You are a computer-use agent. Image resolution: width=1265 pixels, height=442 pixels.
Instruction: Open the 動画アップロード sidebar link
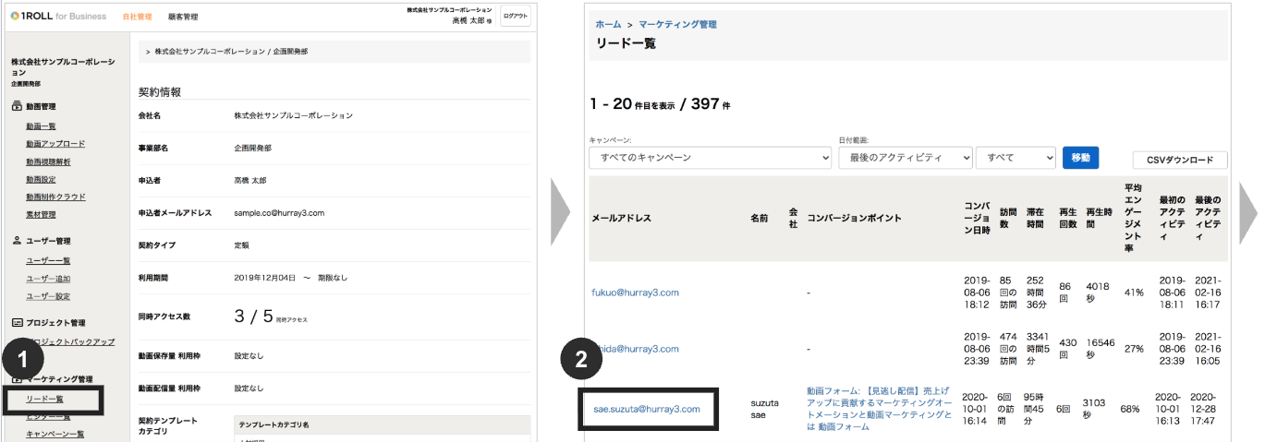pos(55,144)
